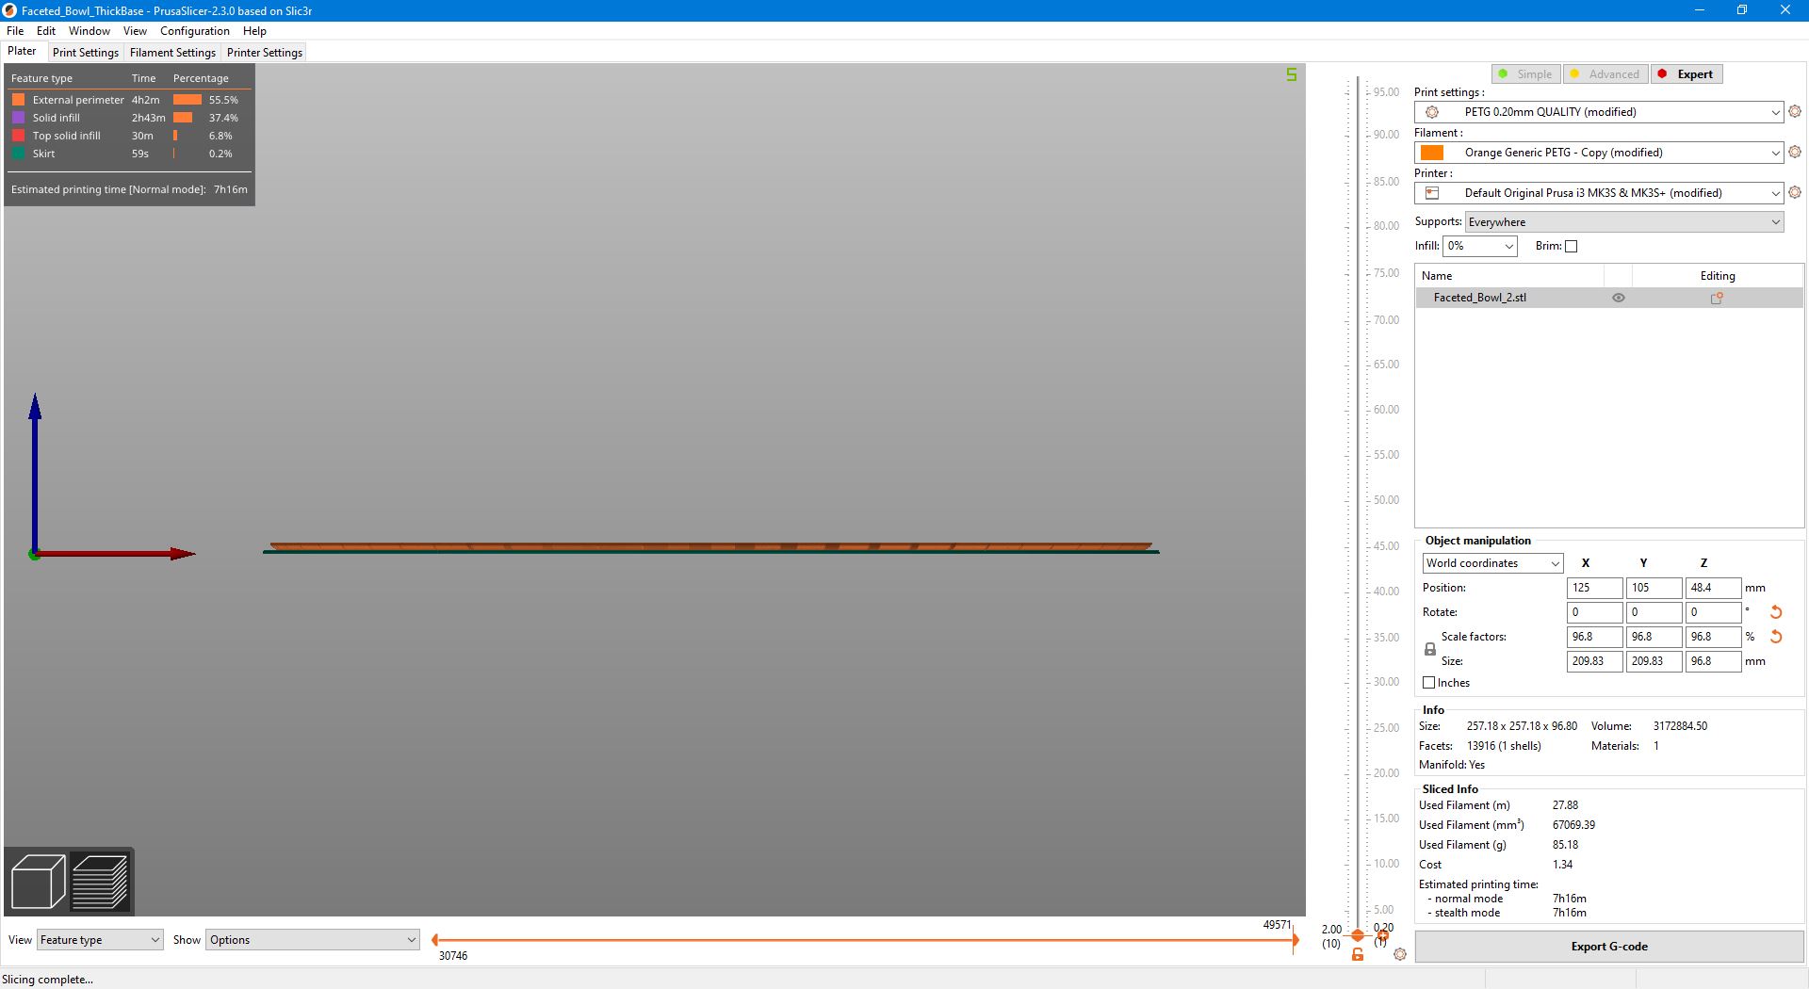Open the File menu
This screenshot has width=1809, height=989.
[x=15, y=31]
